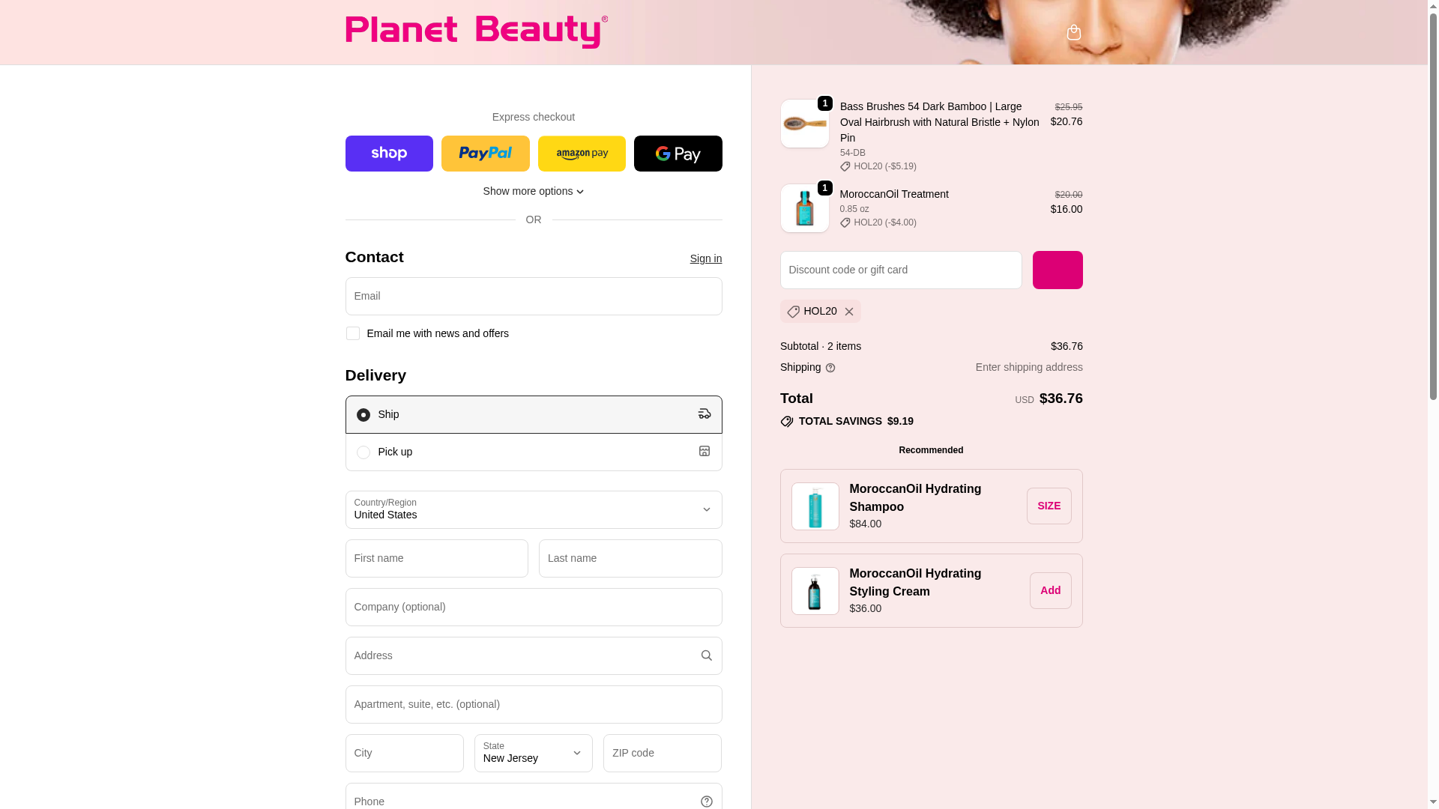The height and width of the screenshot is (809, 1439).
Task: Click the Sign in link
Action: pos(706,258)
